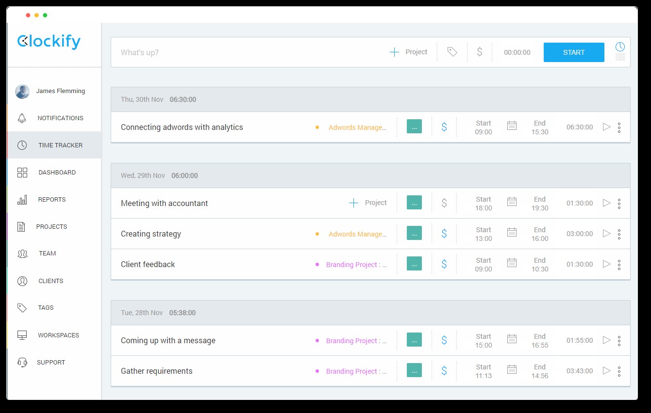Image resolution: width=651 pixels, height=413 pixels.
Task: Toggle billable status in the top timer bar
Action: (479, 52)
